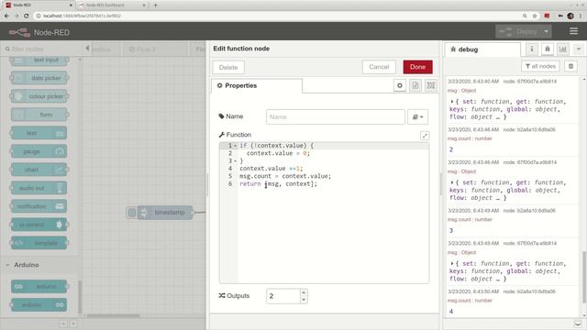Open a new browser tab
Screen dimensions: 587x330
coord(155,5)
